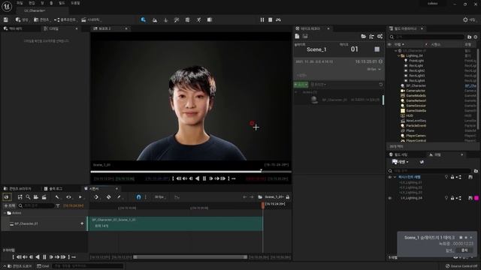Open the green add source dropdown

pyautogui.click(x=301, y=85)
